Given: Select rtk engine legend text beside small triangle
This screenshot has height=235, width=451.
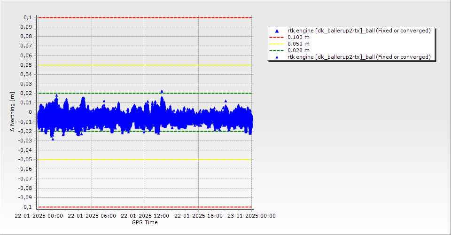Looking at the screenshot, I should 359,57.
